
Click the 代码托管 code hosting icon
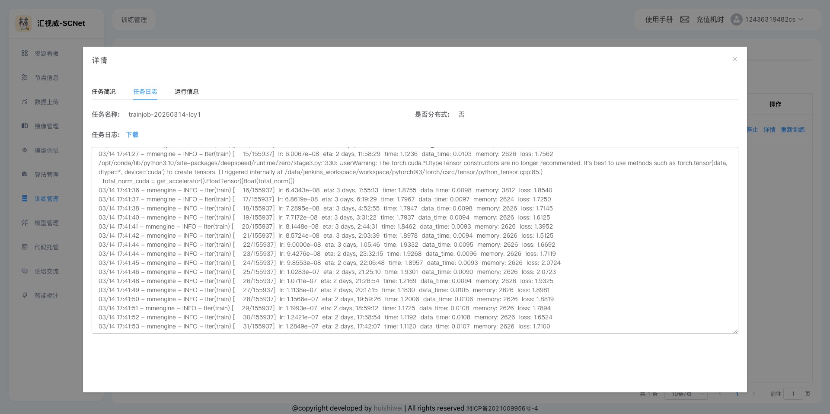(25, 247)
